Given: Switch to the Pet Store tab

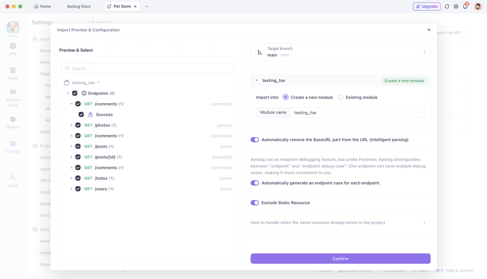Looking at the screenshot, I should pos(121,6).
